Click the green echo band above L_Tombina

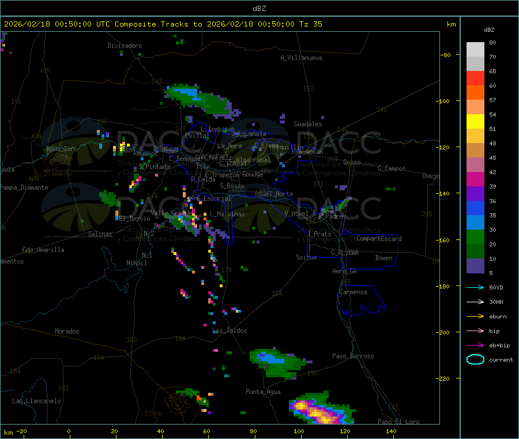(x=202, y=102)
